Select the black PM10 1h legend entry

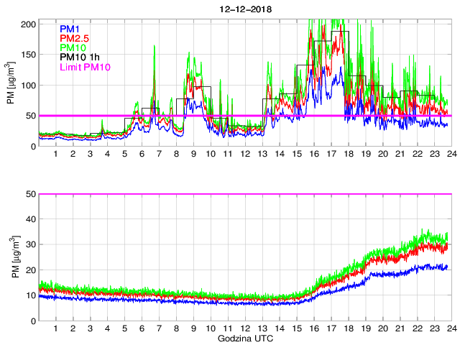coord(79,58)
